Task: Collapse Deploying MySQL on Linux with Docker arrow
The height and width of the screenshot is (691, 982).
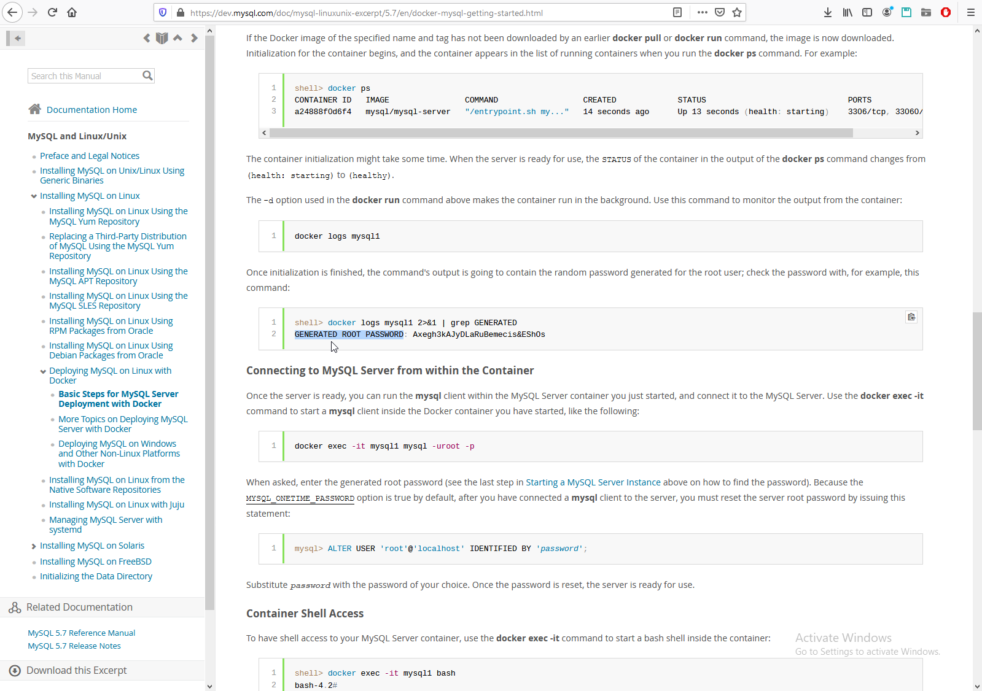Action: [43, 371]
